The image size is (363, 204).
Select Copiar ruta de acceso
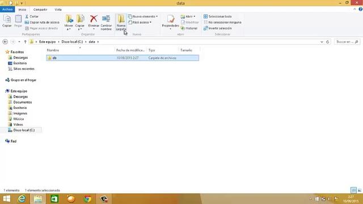[x=42, y=23]
